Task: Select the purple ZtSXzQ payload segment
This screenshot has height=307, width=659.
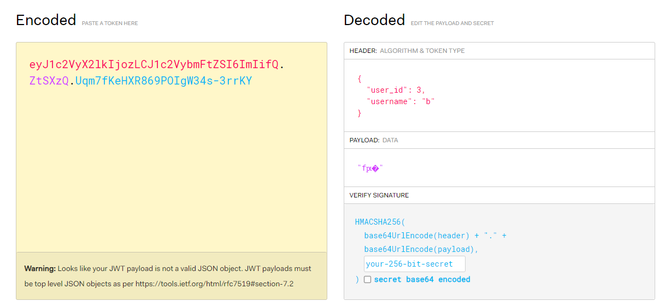Action: pyautogui.click(x=49, y=81)
